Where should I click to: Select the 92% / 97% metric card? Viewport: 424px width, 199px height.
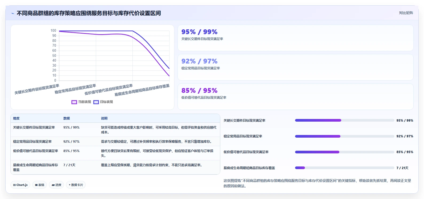coord(296,67)
